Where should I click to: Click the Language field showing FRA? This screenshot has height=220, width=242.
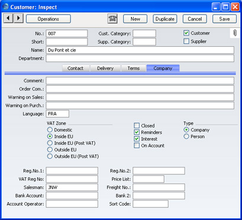coord(57,114)
